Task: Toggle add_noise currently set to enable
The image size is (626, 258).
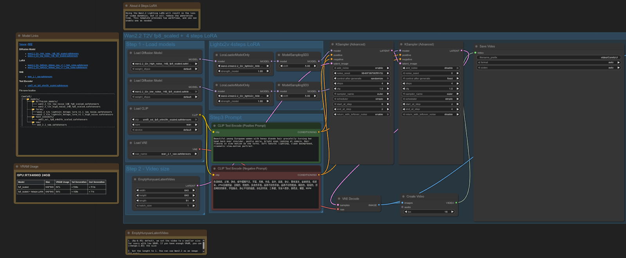Action: pos(361,68)
